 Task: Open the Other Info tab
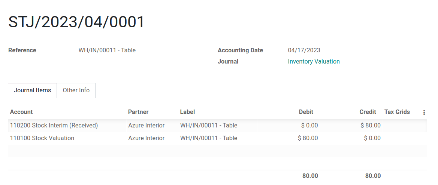76,90
